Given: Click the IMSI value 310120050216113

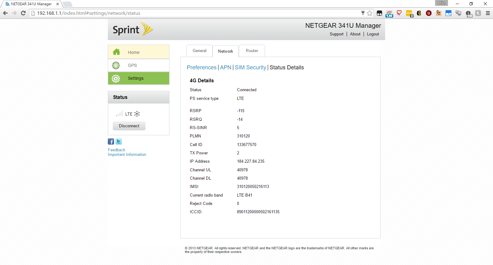Looking at the screenshot, I should pos(253,186).
